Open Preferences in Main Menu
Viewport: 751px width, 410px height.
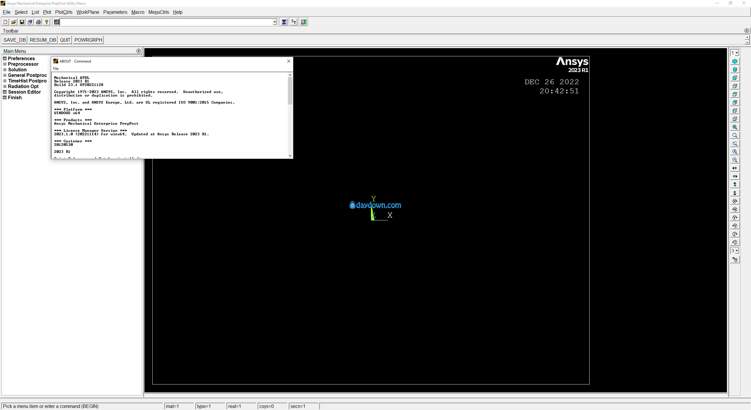click(x=21, y=58)
